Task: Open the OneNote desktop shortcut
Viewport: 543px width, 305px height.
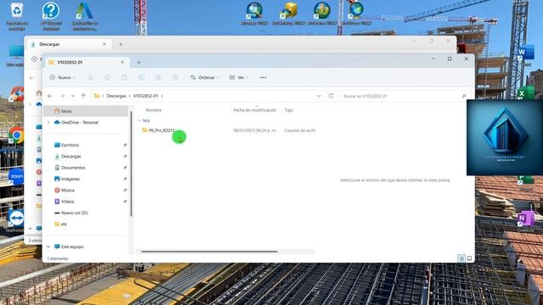Action: click(x=526, y=221)
